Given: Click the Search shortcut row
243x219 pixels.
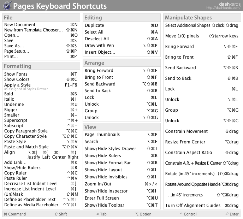Looking at the screenshot, I should (121, 142).
